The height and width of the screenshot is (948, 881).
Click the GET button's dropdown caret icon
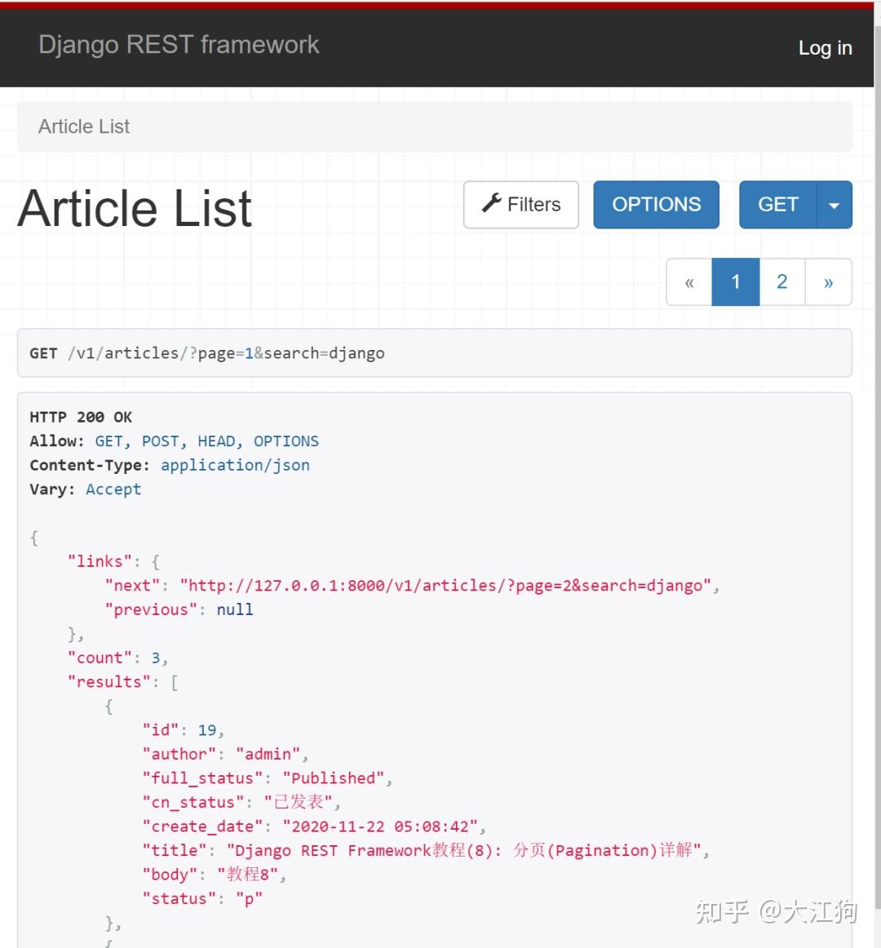pos(835,205)
